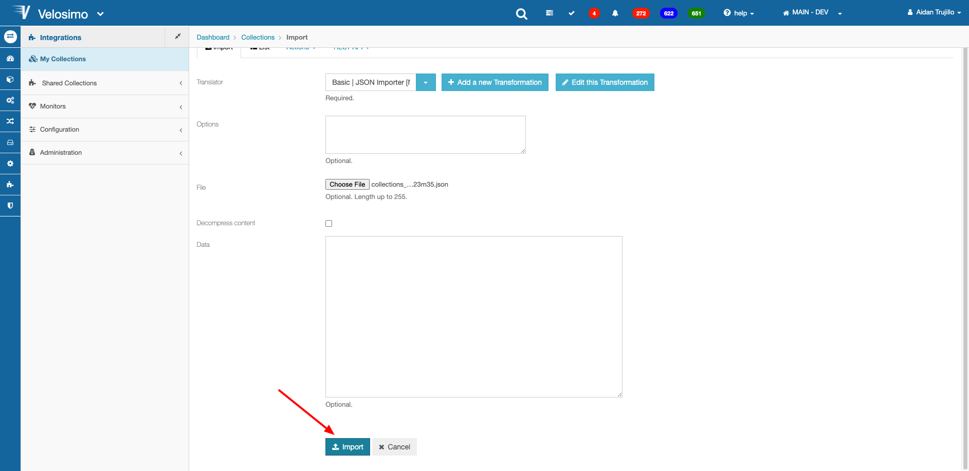
Task: Open the single cog icon in left rail
Action: tap(10, 164)
